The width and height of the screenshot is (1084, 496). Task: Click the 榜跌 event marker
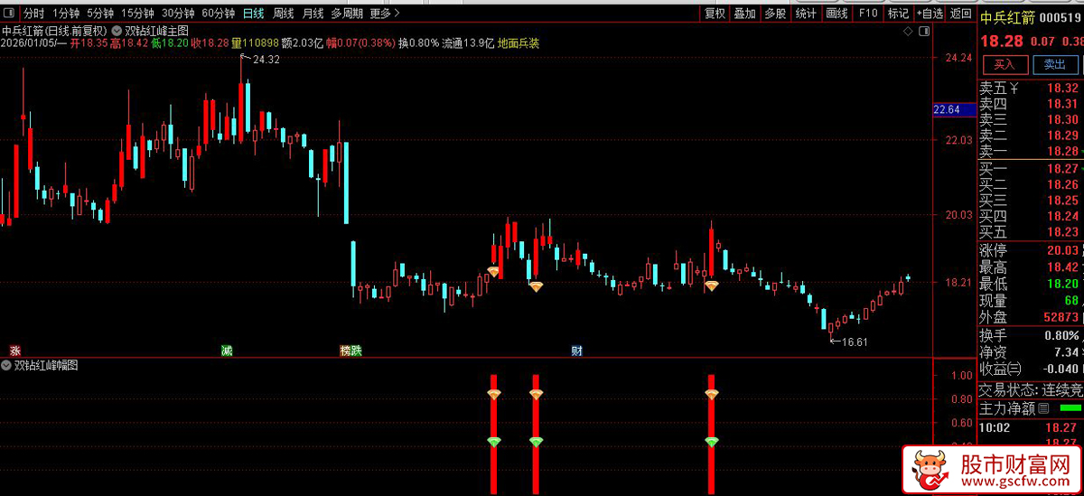point(350,350)
